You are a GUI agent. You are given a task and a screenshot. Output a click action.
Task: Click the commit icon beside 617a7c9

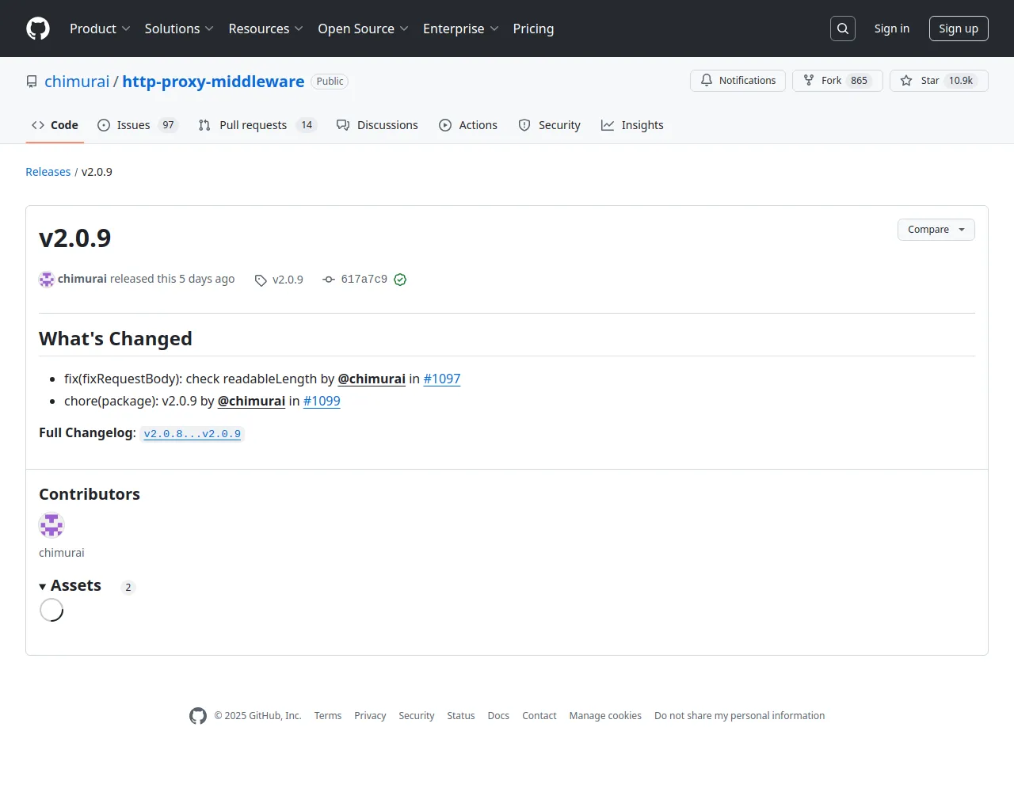click(329, 280)
